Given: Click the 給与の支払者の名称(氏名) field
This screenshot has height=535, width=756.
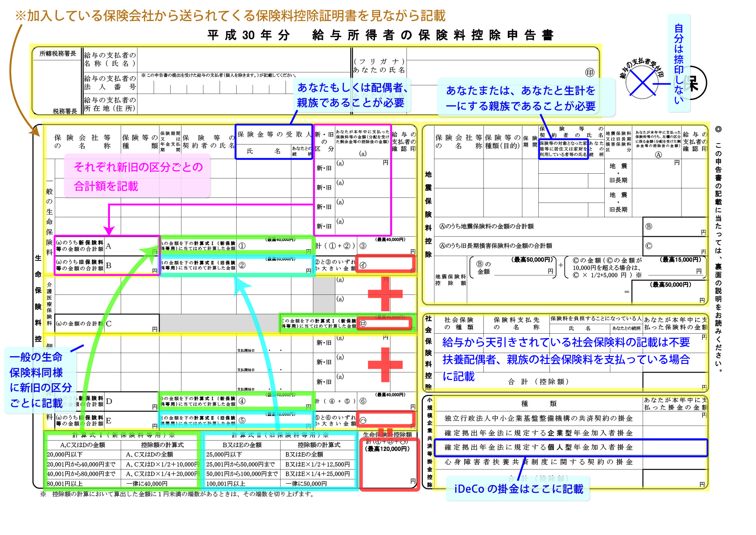Looking at the screenshot, I should coord(244,59).
